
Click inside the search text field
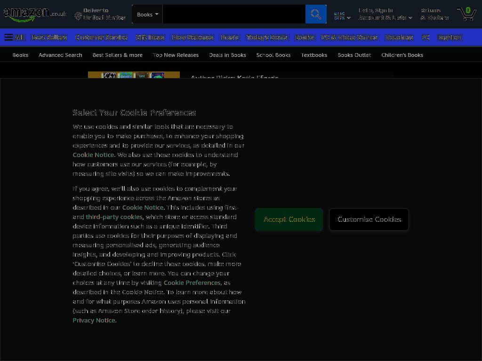pos(234,14)
